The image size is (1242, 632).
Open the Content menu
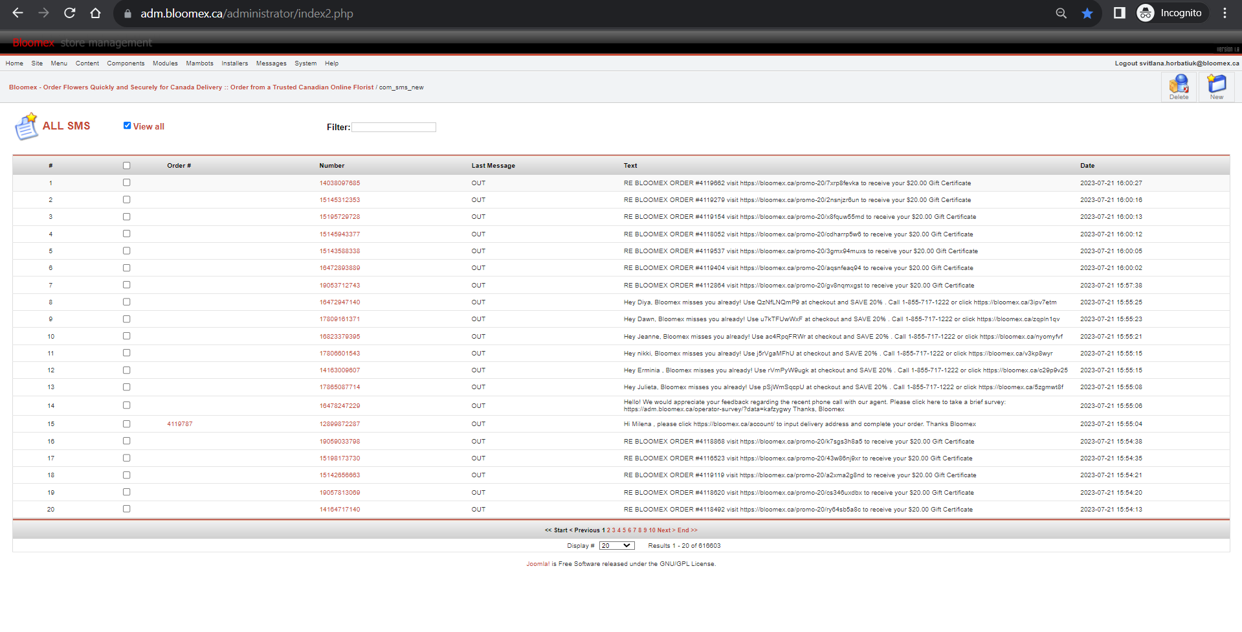(87, 63)
